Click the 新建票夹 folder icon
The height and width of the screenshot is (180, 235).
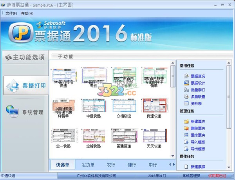pos(186,121)
